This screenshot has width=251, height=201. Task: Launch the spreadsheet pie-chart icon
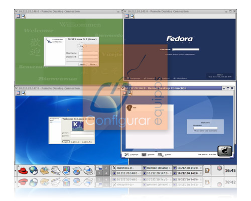[77, 170]
